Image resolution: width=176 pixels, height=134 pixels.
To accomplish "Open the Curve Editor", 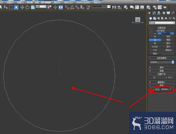I will coord(137,7).
